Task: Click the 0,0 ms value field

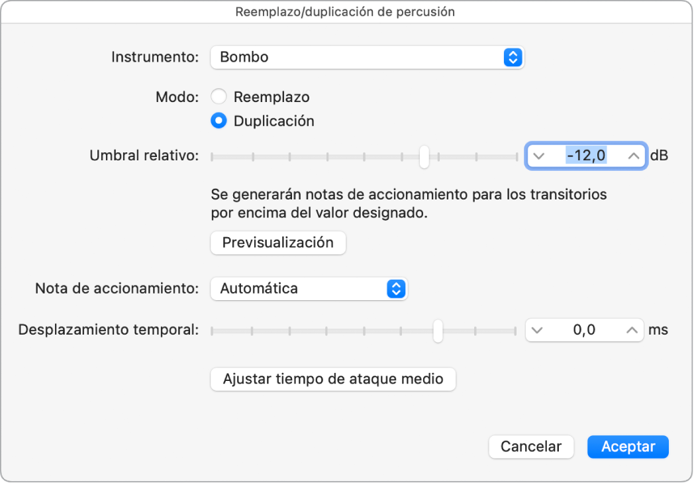Action: (585, 330)
